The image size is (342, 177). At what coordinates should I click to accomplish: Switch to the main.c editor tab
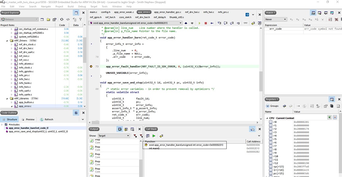click(x=93, y=12)
